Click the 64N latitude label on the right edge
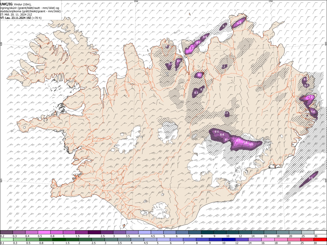 (x=326, y=180)
